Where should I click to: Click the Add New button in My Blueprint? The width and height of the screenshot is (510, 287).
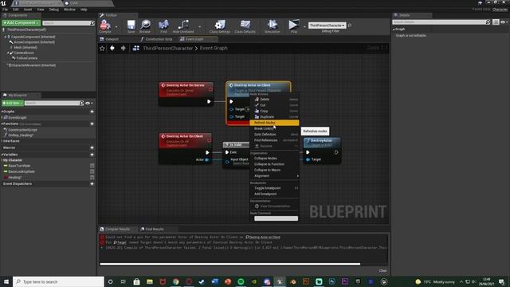coord(13,103)
